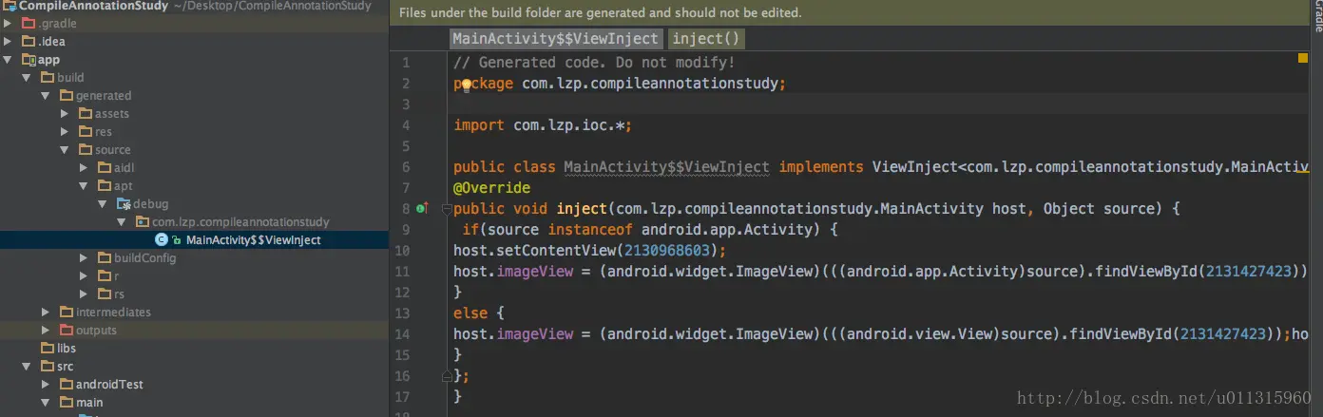
Task: Collapse the apt folder arrow
Action: pos(83,185)
